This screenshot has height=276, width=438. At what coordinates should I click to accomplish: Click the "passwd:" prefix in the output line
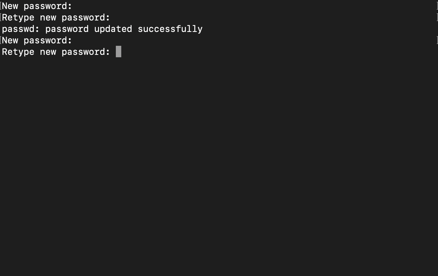[x=21, y=29]
